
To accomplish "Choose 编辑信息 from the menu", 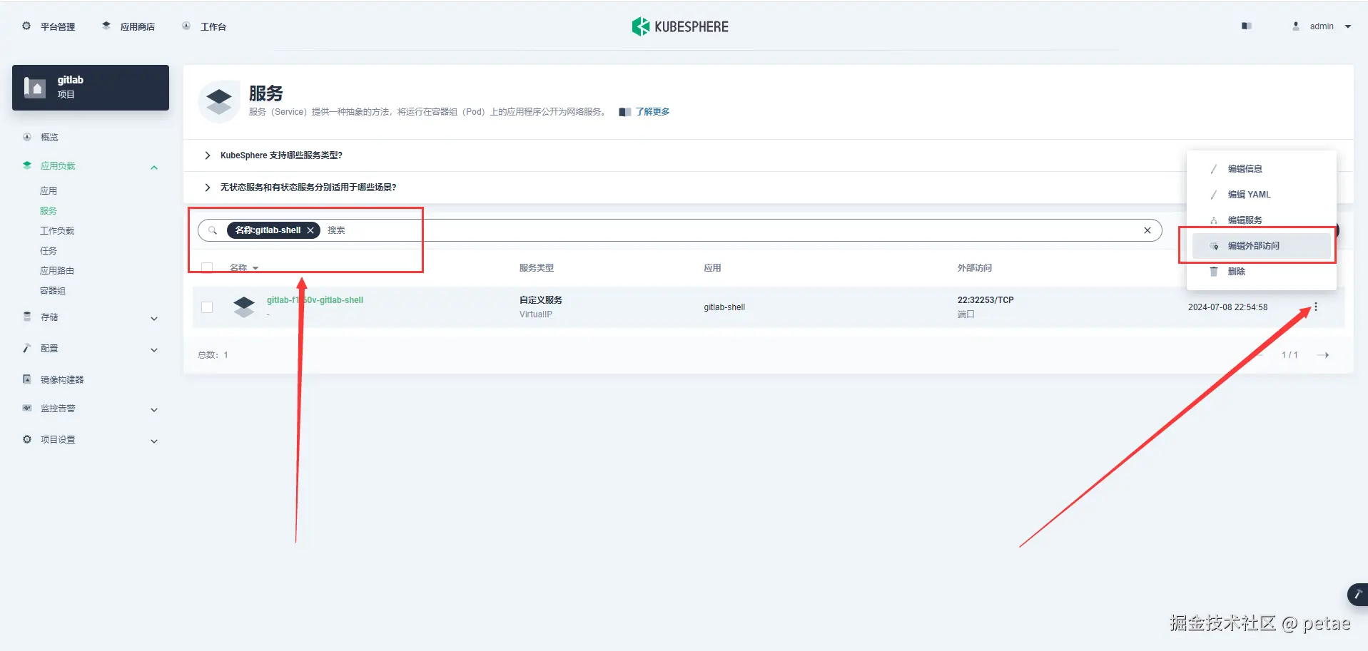I will tap(1261, 169).
